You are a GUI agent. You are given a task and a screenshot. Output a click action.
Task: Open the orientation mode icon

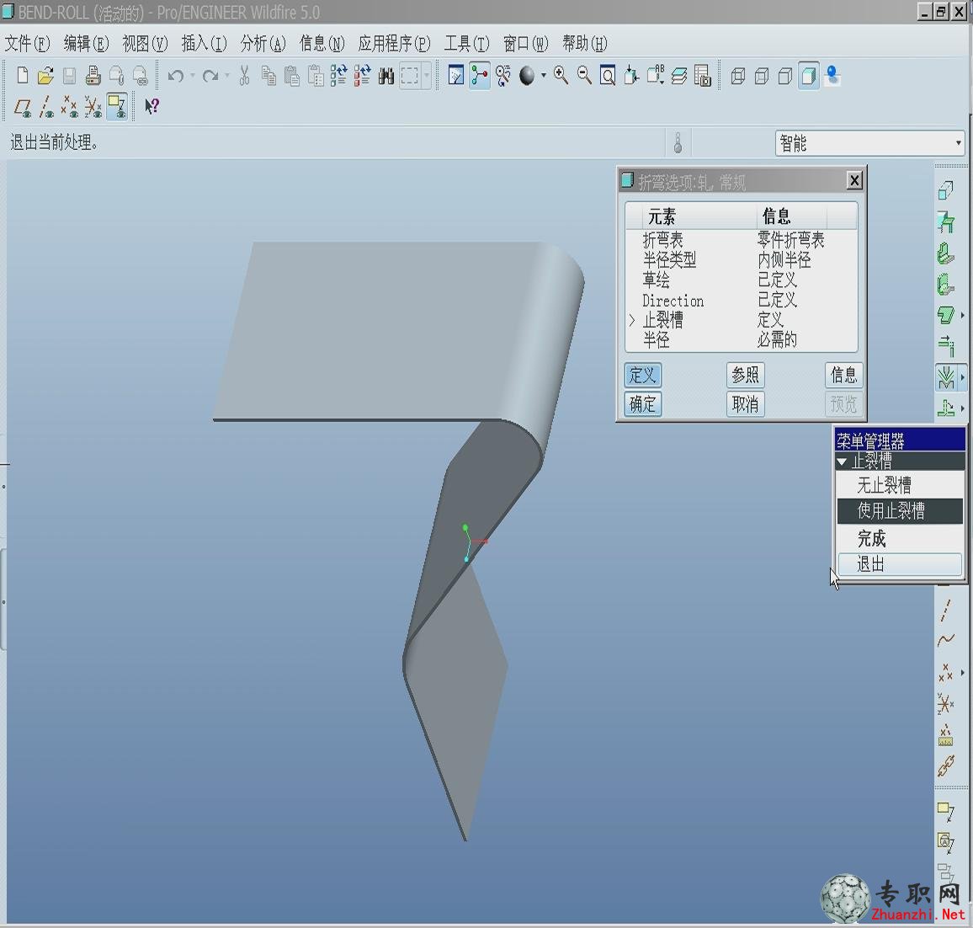coord(503,76)
